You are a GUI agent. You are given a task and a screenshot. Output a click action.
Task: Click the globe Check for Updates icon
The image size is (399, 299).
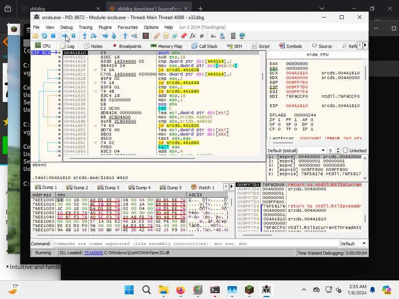coord(242,36)
